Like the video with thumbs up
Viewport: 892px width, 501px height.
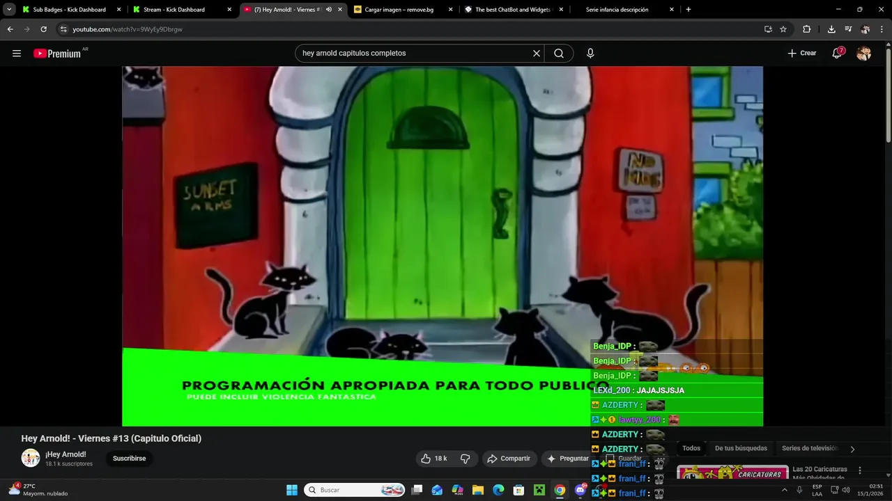(x=433, y=459)
